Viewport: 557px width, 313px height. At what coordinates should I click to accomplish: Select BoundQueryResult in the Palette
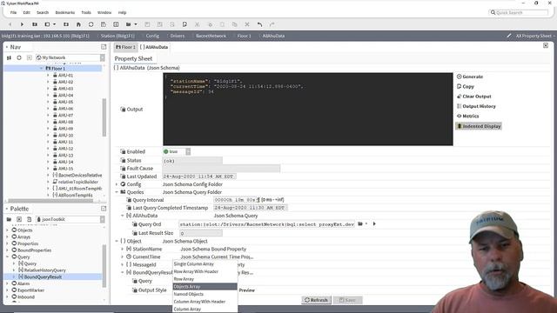(43, 276)
